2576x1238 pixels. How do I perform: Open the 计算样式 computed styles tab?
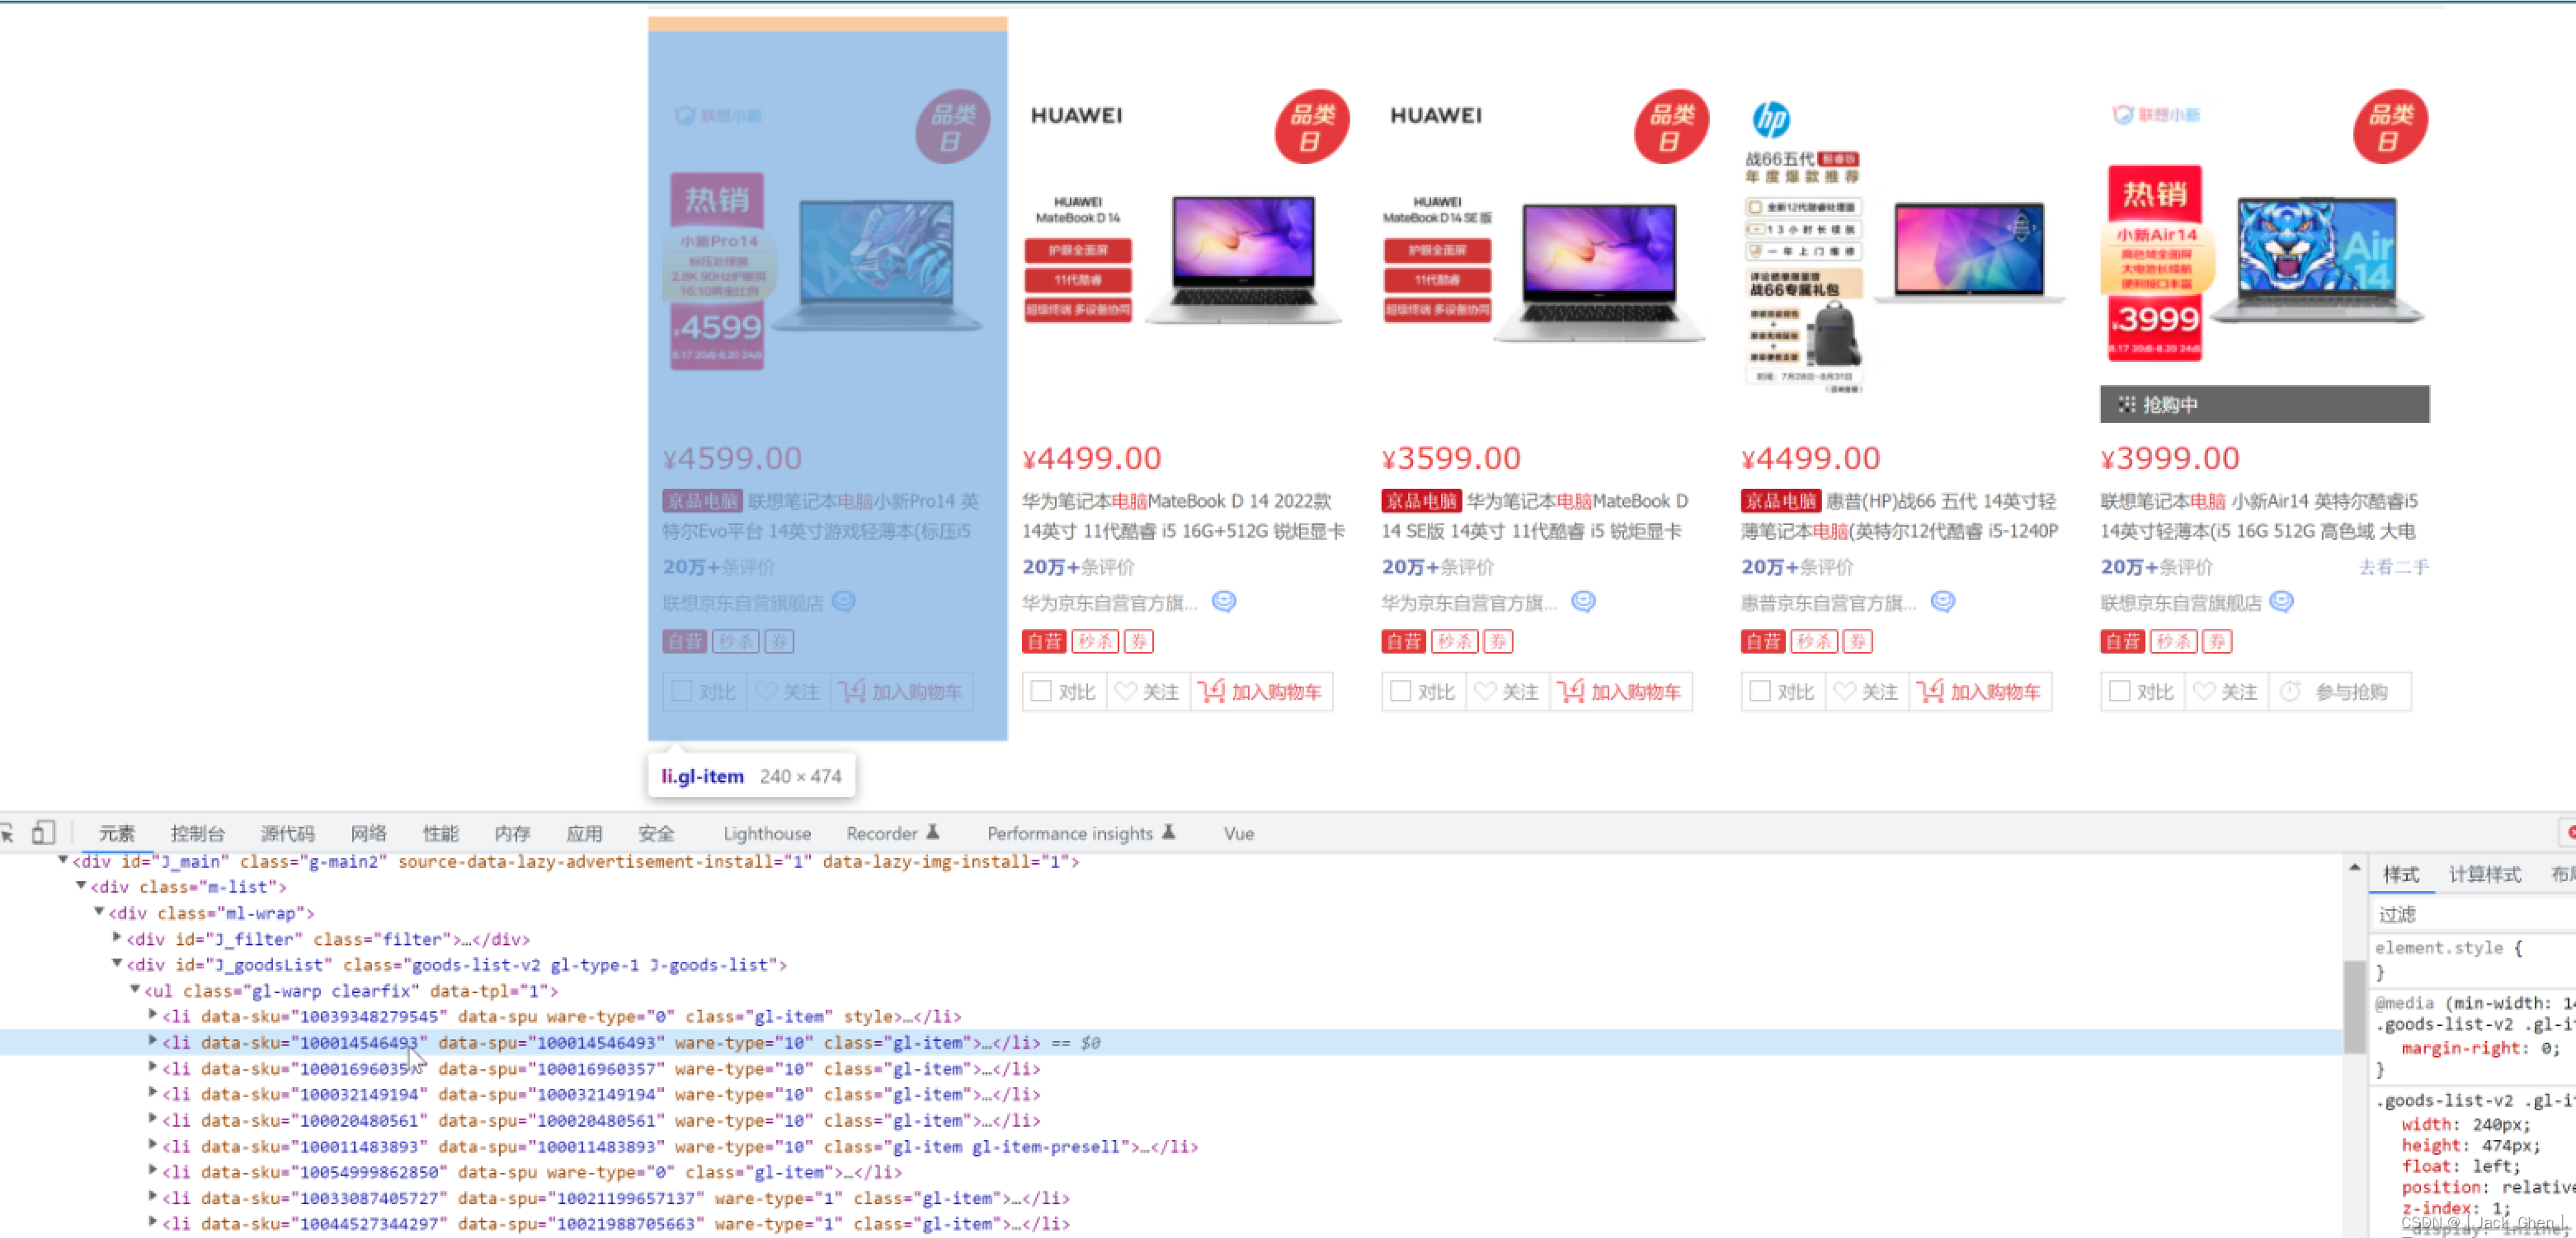(2485, 875)
